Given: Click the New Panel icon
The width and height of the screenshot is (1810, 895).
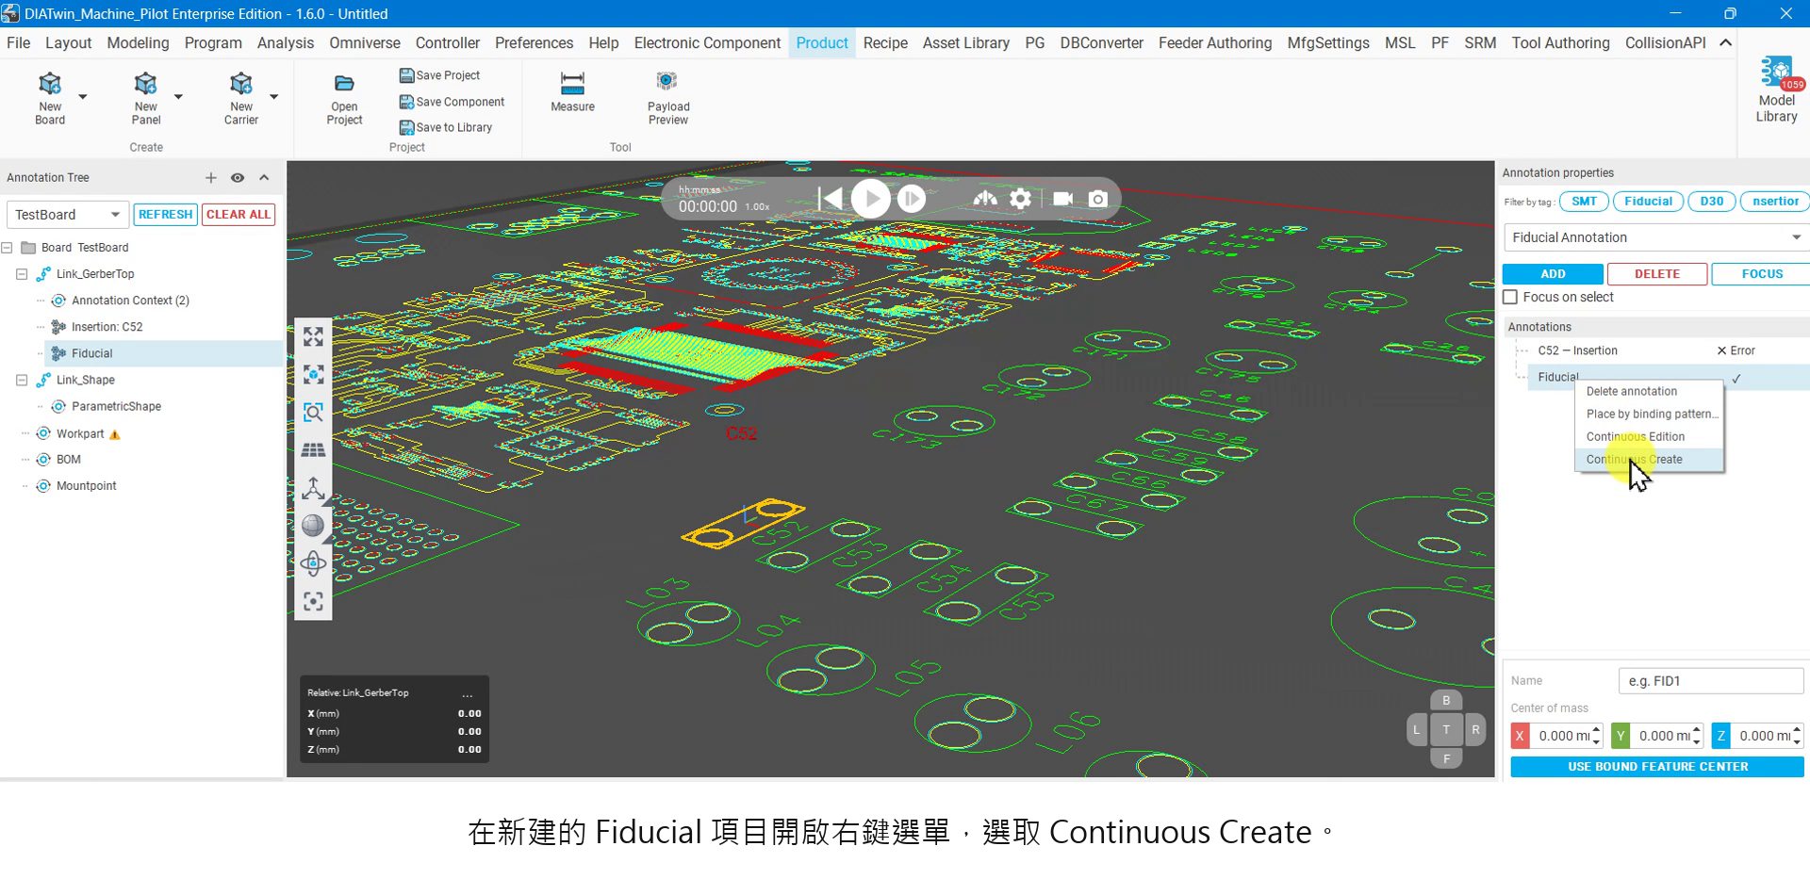Looking at the screenshot, I should pos(145,85).
